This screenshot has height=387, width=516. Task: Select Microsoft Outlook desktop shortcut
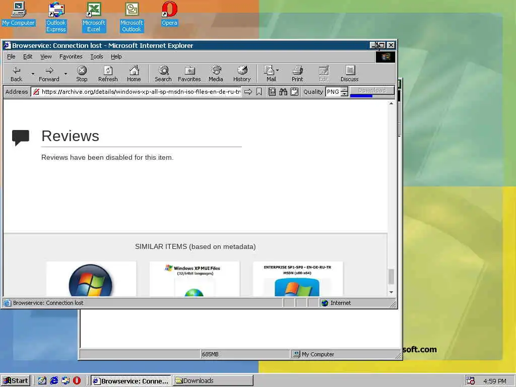tap(132, 17)
